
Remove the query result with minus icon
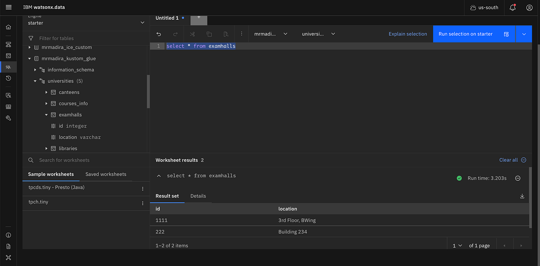[x=518, y=178]
